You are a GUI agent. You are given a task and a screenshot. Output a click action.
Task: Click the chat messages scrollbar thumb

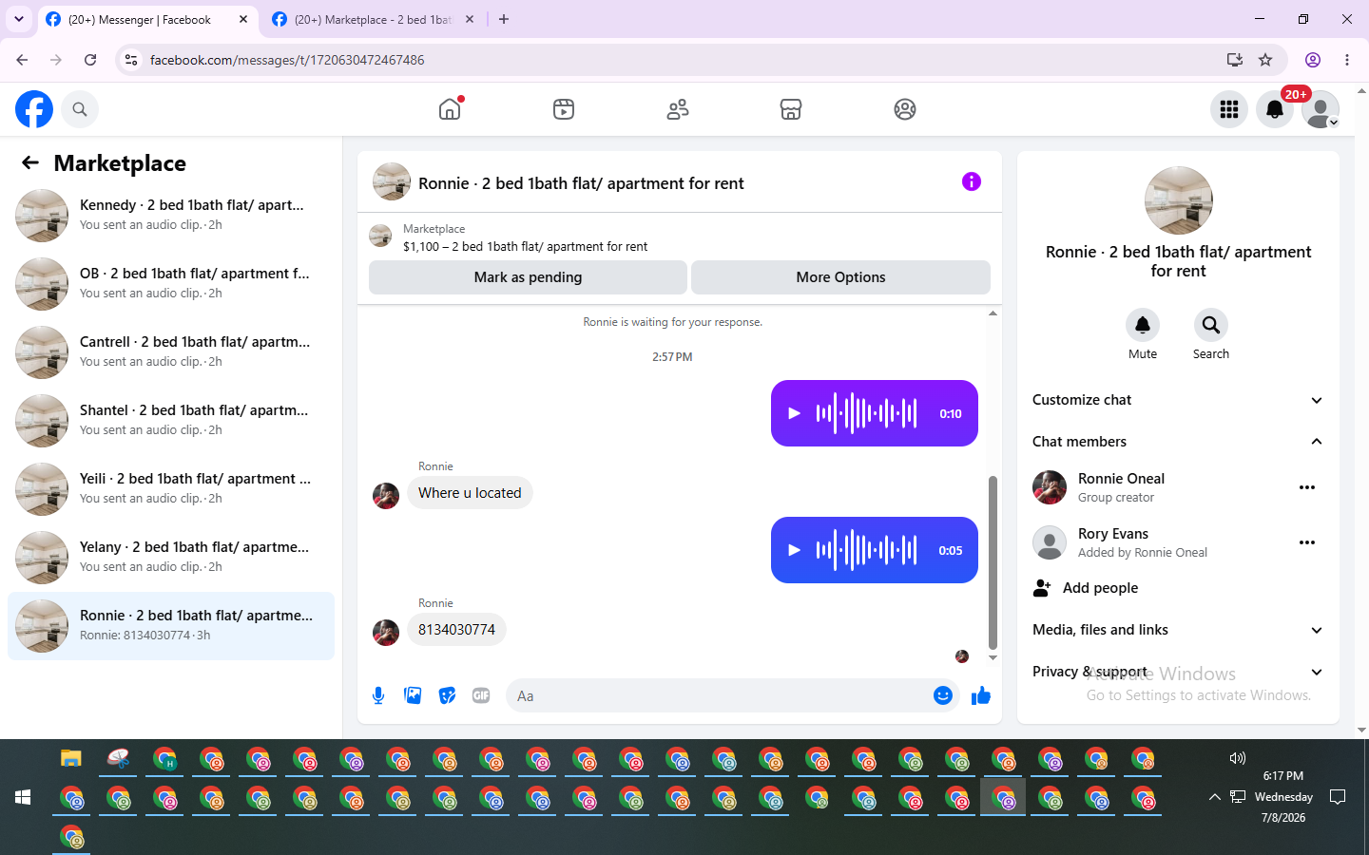click(x=993, y=561)
